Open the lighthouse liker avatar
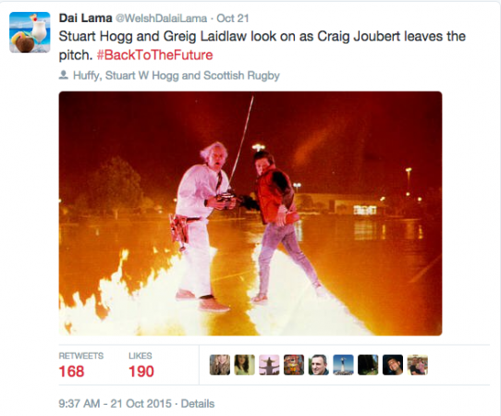 click(343, 364)
